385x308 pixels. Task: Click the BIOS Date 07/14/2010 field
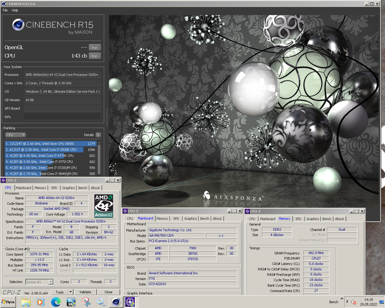[193, 284]
